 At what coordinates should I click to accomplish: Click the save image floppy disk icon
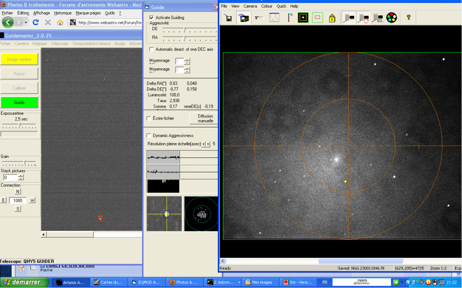(x=229, y=18)
